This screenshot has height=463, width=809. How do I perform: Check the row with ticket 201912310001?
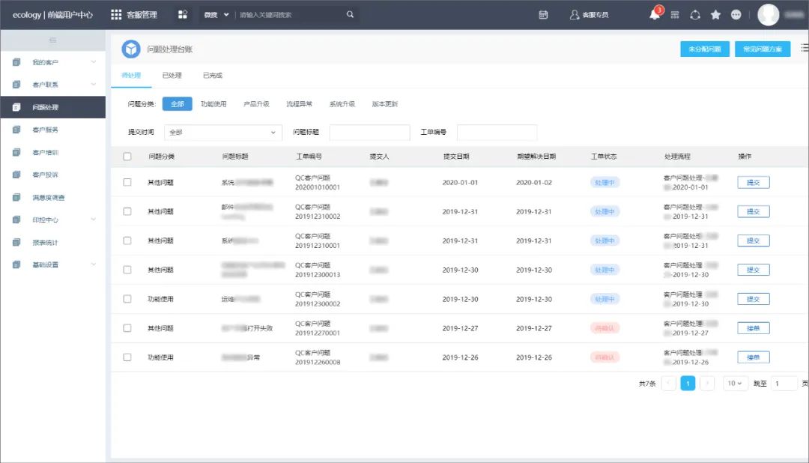coord(127,240)
